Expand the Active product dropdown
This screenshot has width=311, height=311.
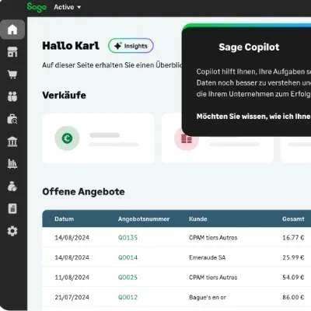(68, 7)
